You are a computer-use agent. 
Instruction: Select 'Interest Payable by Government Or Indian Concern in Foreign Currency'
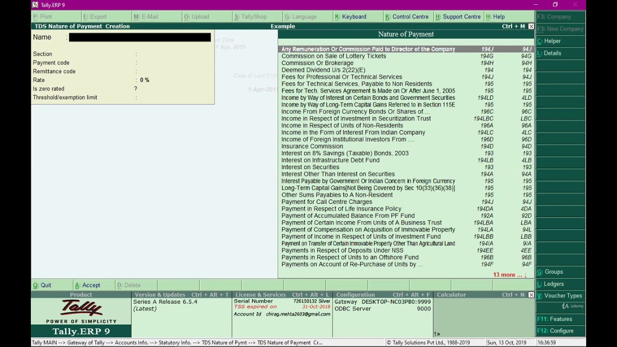coord(406,181)
